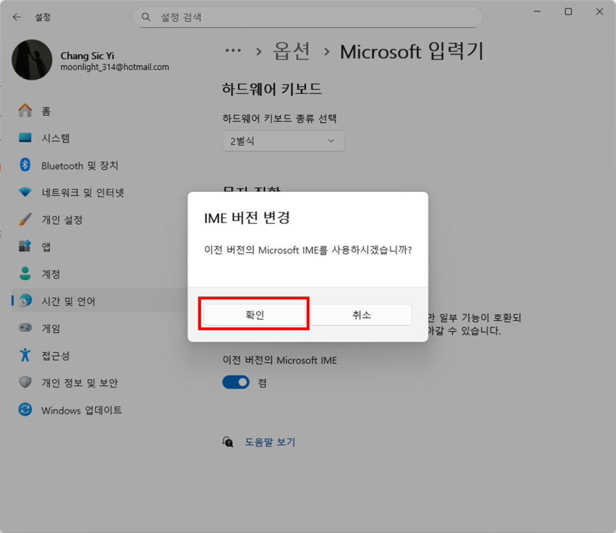This screenshot has width=616, height=533.
Task: Open 시스템 settings category
Action: coord(99,138)
